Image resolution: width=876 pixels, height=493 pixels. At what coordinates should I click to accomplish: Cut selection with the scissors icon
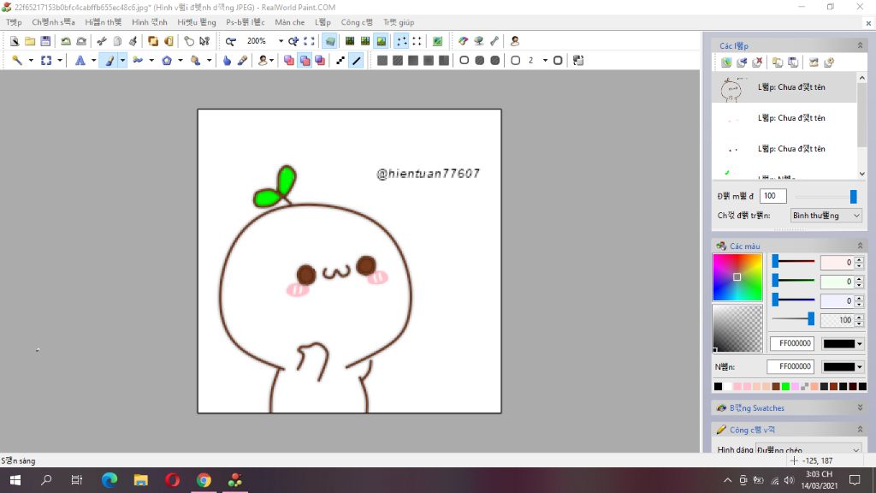click(x=102, y=41)
